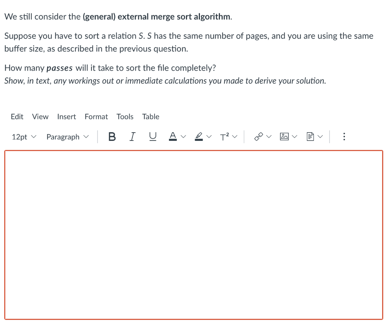Open the more toolbar options menu
387x326 pixels.
(344, 136)
